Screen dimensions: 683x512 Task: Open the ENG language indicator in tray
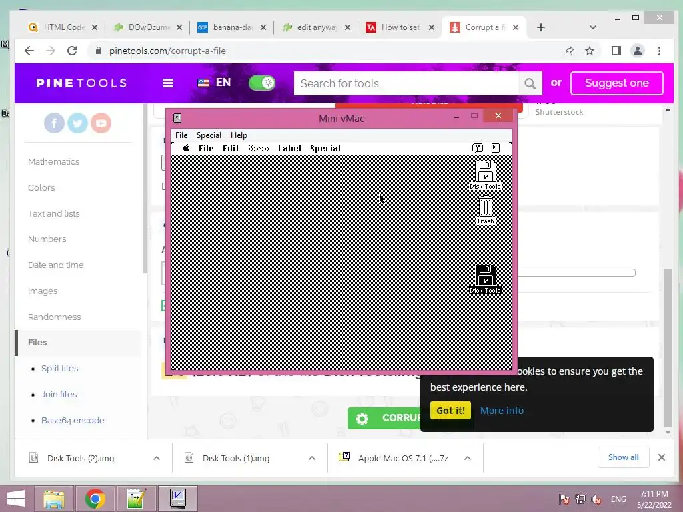pos(618,499)
